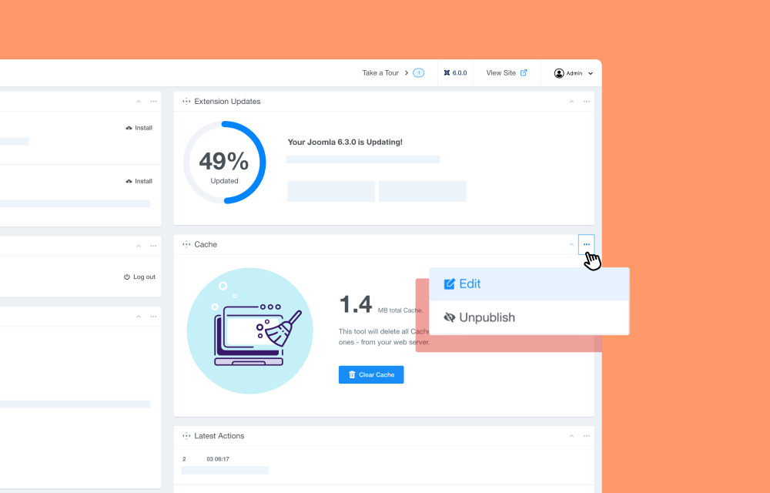Screen dimensions: 770x493
Task: Click the Admin user avatar icon
Action: tap(559, 73)
